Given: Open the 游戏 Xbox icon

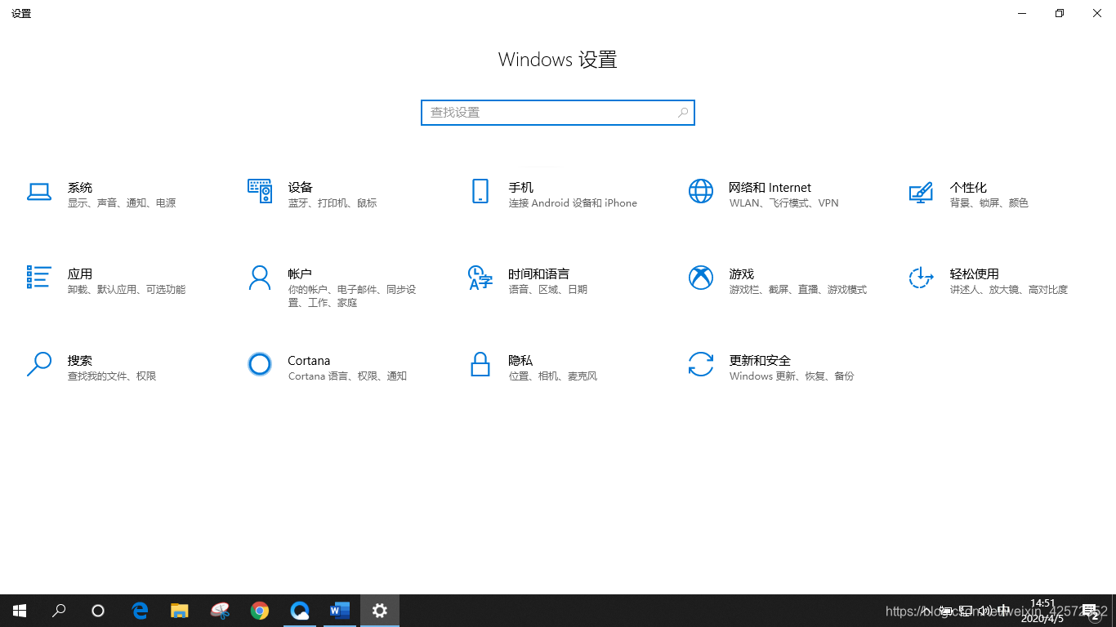Looking at the screenshot, I should (x=701, y=278).
